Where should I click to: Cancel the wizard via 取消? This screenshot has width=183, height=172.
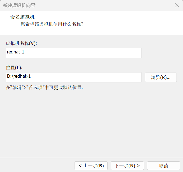[x=163, y=166]
